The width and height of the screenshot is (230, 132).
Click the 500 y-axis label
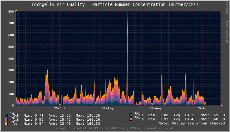11,47
